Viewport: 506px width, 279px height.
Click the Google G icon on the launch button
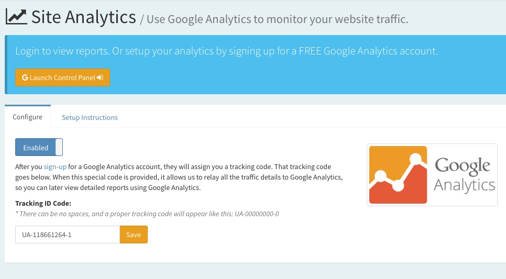25,77
